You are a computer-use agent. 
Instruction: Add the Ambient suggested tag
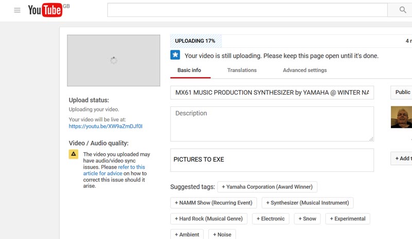click(187, 234)
